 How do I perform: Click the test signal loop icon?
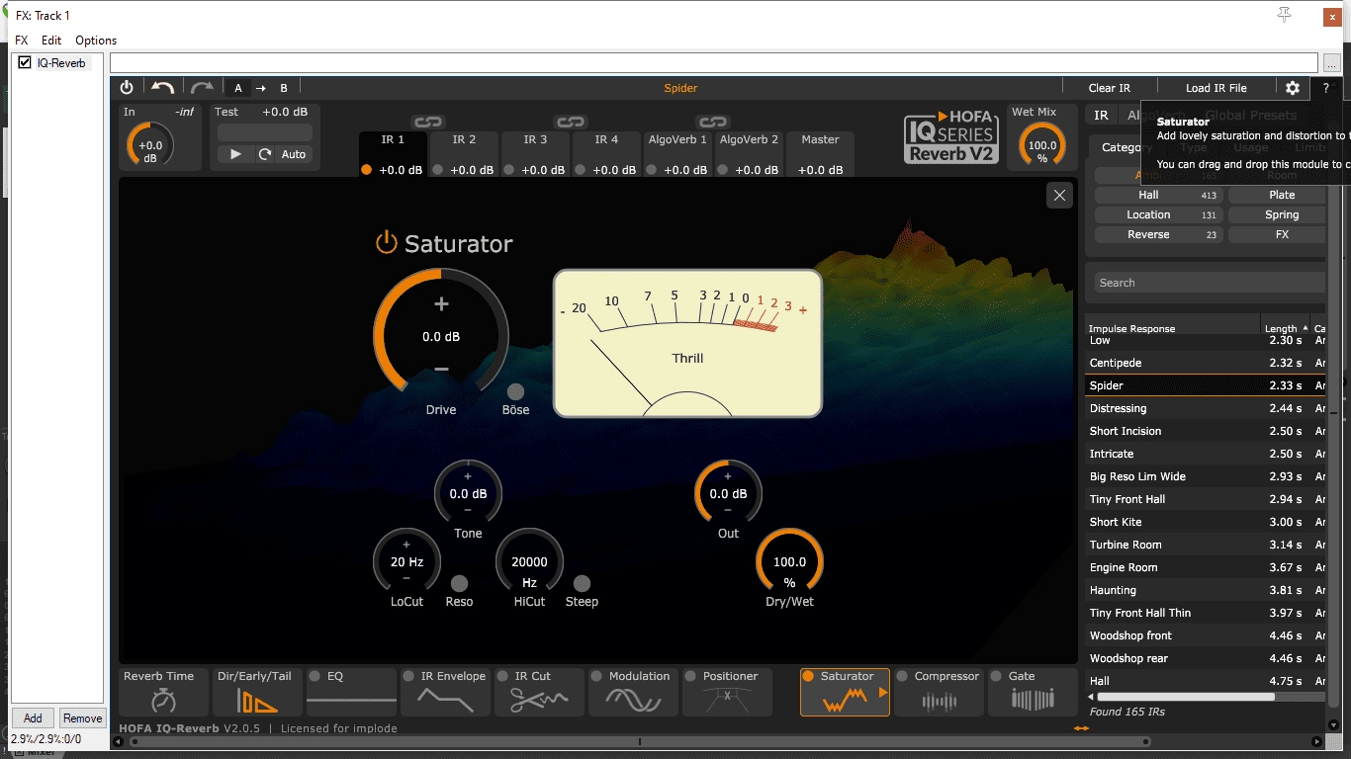point(265,154)
